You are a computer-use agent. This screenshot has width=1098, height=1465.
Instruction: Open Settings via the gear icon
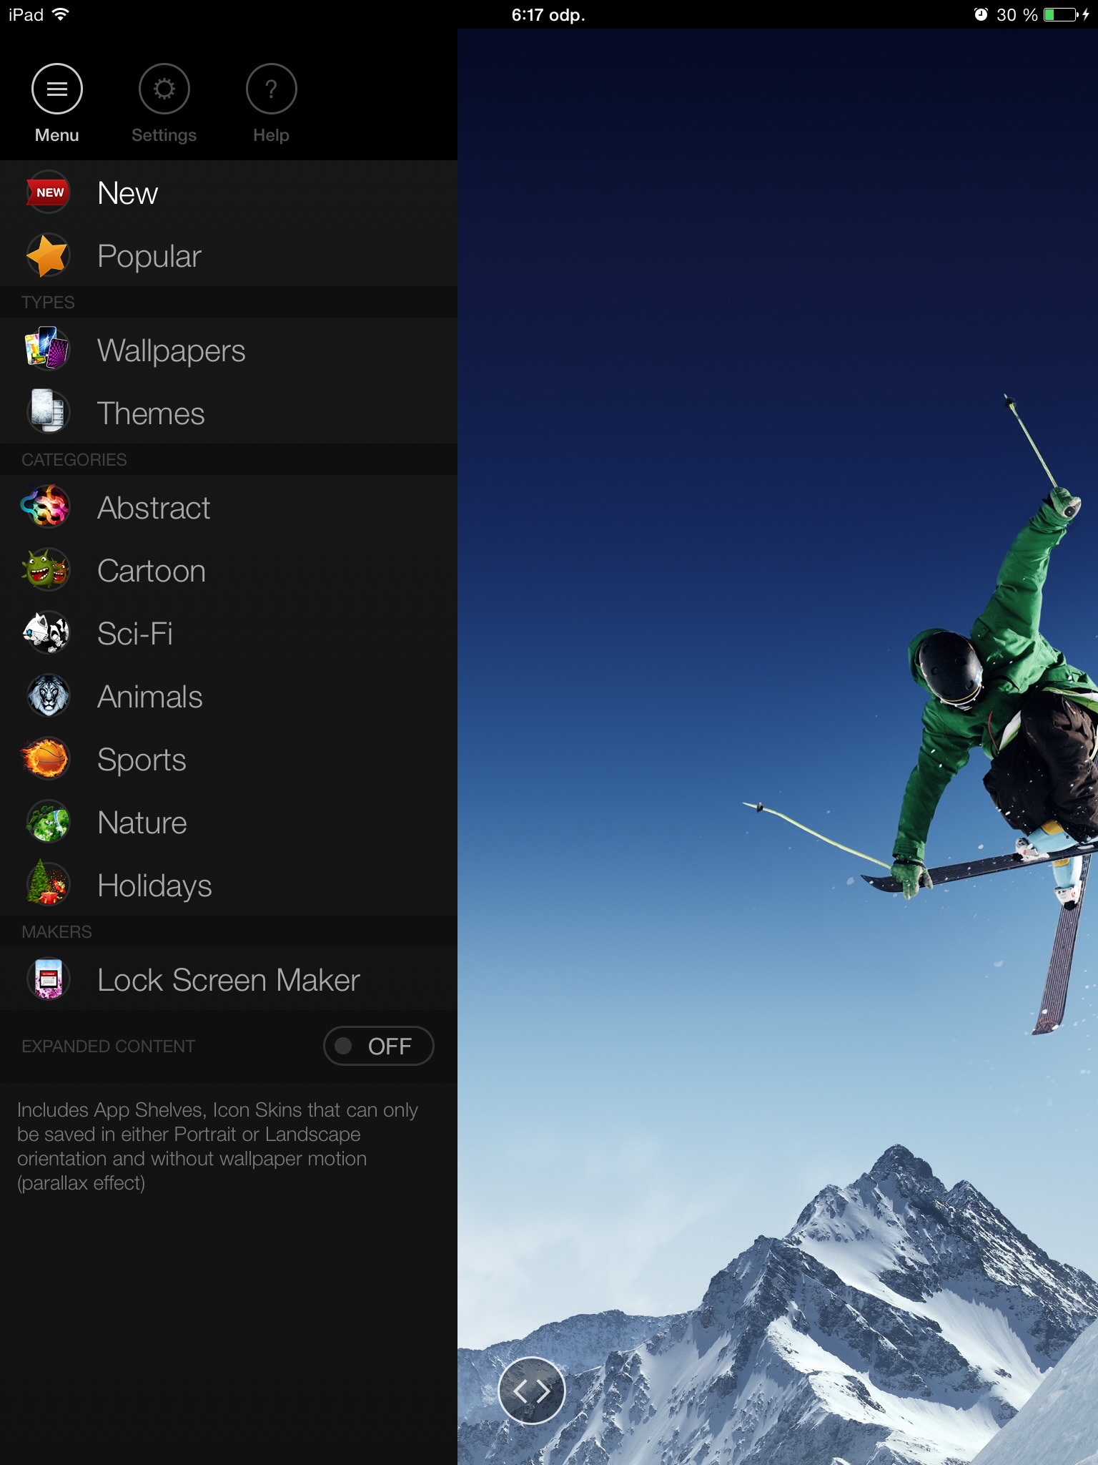point(164,89)
